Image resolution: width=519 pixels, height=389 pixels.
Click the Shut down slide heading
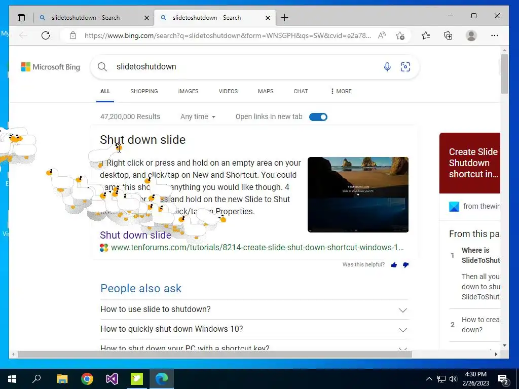[142, 140]
